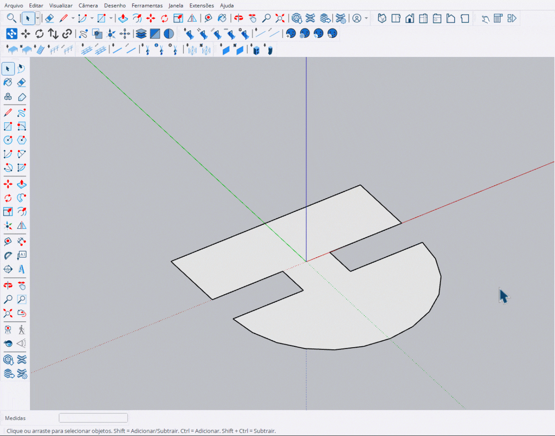Switch to the Iso standard view
This screenshot has width=555, height=436.
point(382,19)
